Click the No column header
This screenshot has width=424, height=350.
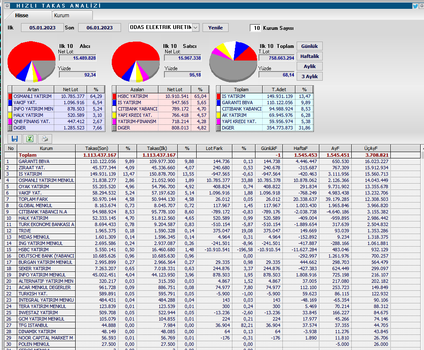click(x=11, y=148)
